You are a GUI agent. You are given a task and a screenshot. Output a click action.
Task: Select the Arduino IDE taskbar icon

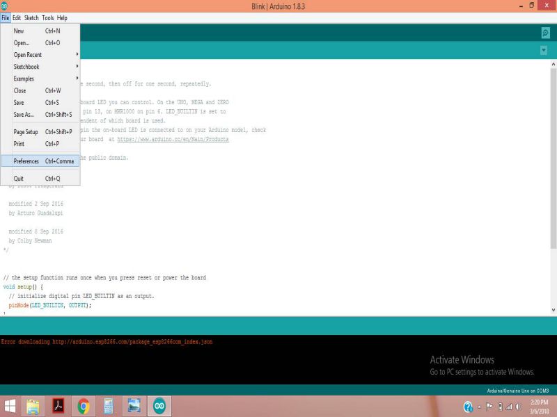pos(159,407)
